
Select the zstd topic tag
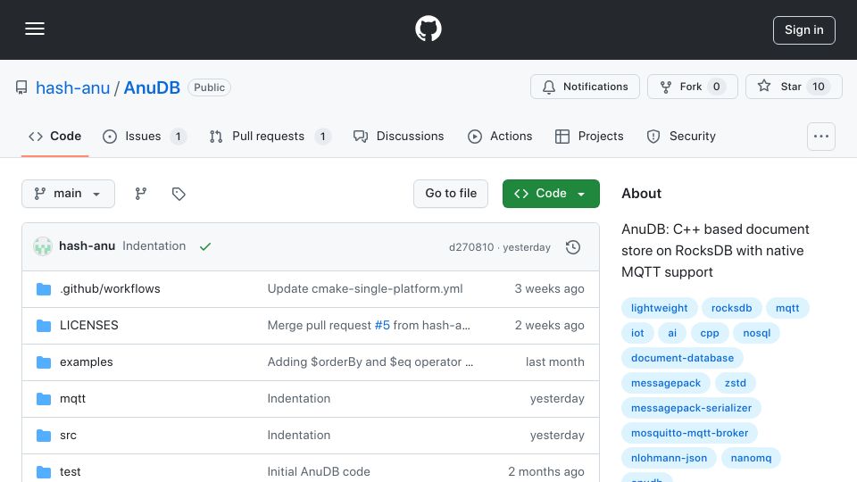pos(735,383)
